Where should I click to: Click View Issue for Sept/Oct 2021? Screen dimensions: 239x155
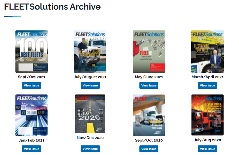click(31, 86)
